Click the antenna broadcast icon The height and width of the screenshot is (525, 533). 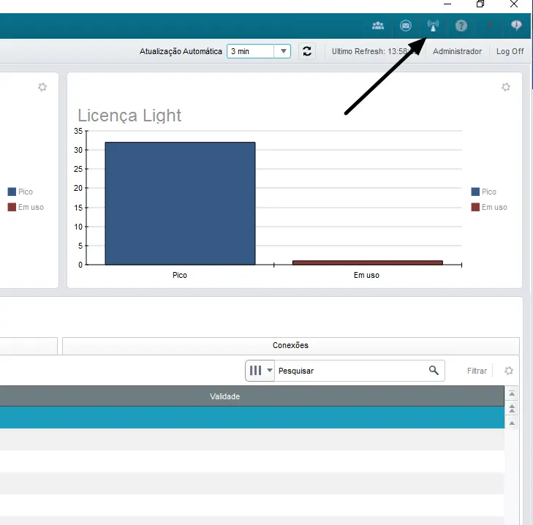pos(433,26)
